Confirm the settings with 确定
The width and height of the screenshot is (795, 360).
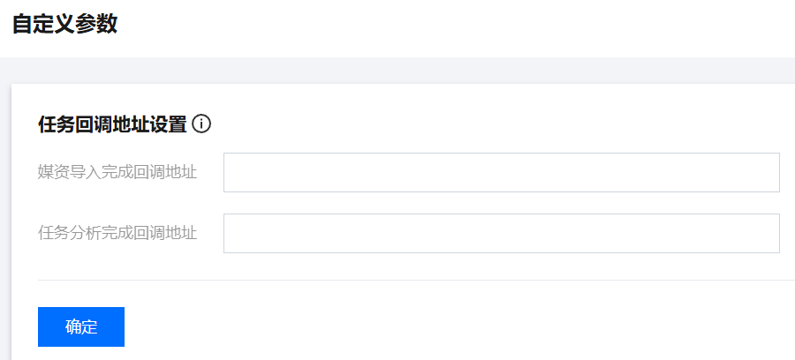click(81, 326)
